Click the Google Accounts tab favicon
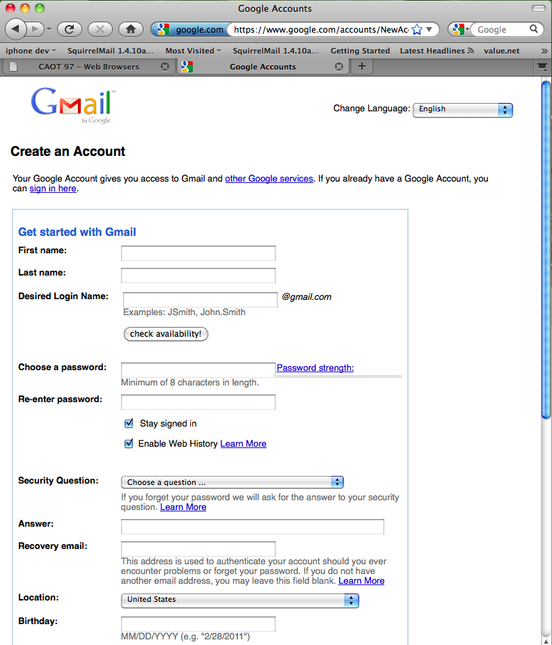552x645 pixels. (x=187, y=67)
